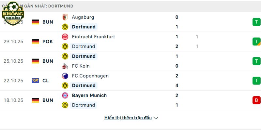The width and height of the screenshot is (261, 130).
Task: Click the Champions League flag icon
Action: tap(36, 81)
